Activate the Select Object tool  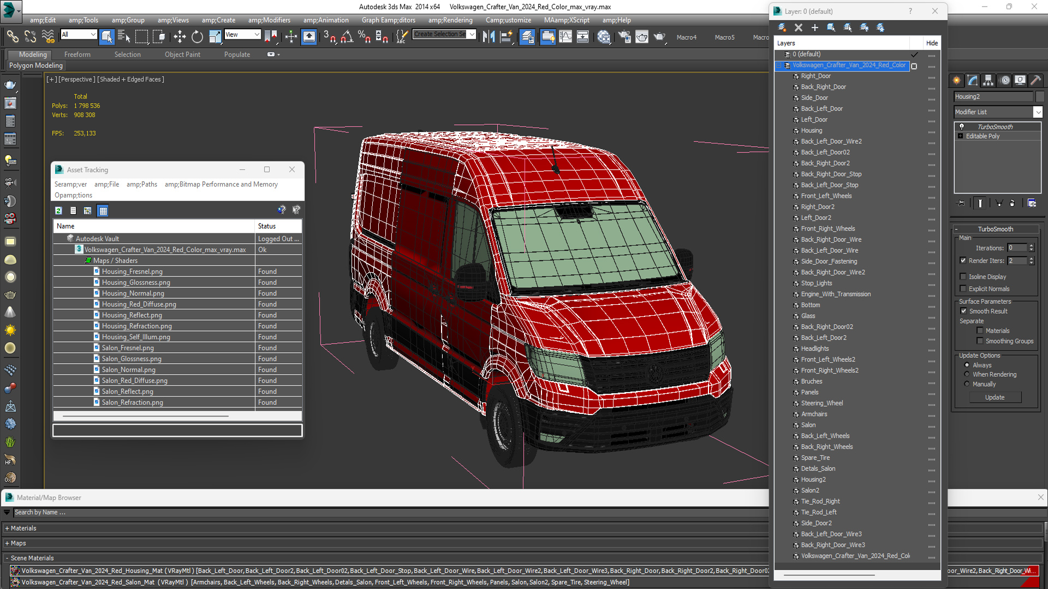tap(106, 37)
